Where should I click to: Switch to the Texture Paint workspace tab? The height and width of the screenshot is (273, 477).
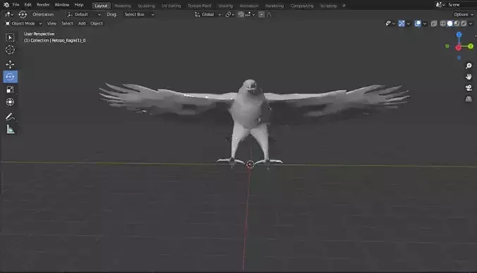[x=199, y=6]
